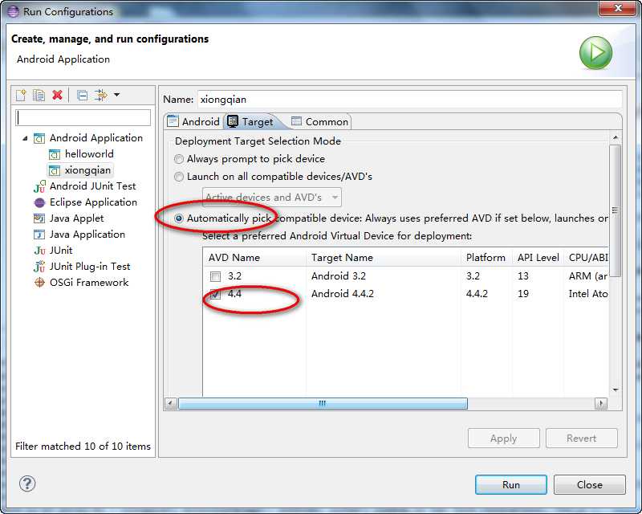Switch to the Common tab
Viewport: 642px width, 514px height.
click(319, 122)
